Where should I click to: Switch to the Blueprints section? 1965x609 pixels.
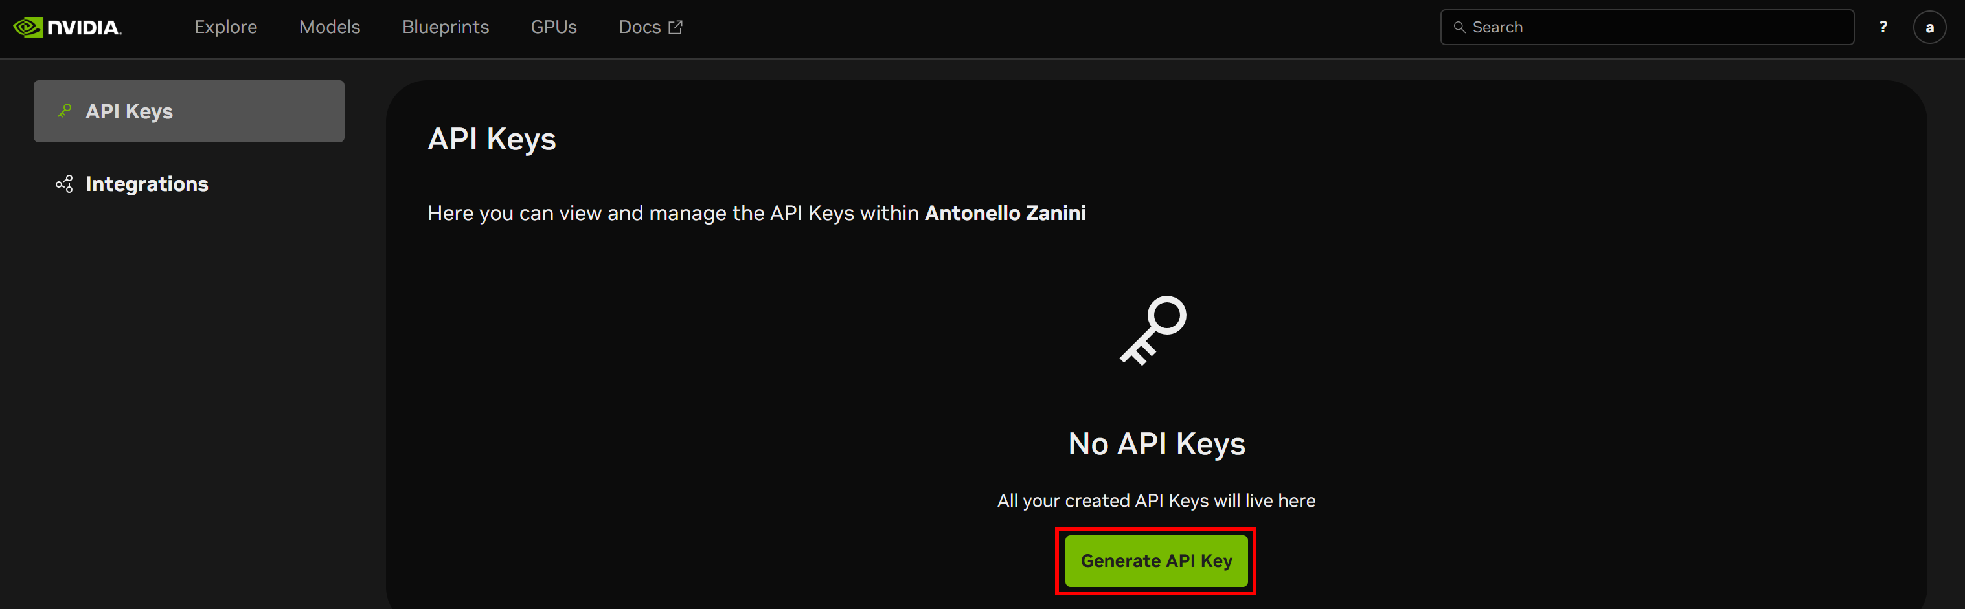pyautogui.click(x=445, y=27)
